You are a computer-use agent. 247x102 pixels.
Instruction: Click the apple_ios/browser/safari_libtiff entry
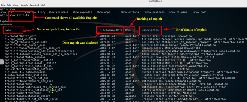coord(29,60)
